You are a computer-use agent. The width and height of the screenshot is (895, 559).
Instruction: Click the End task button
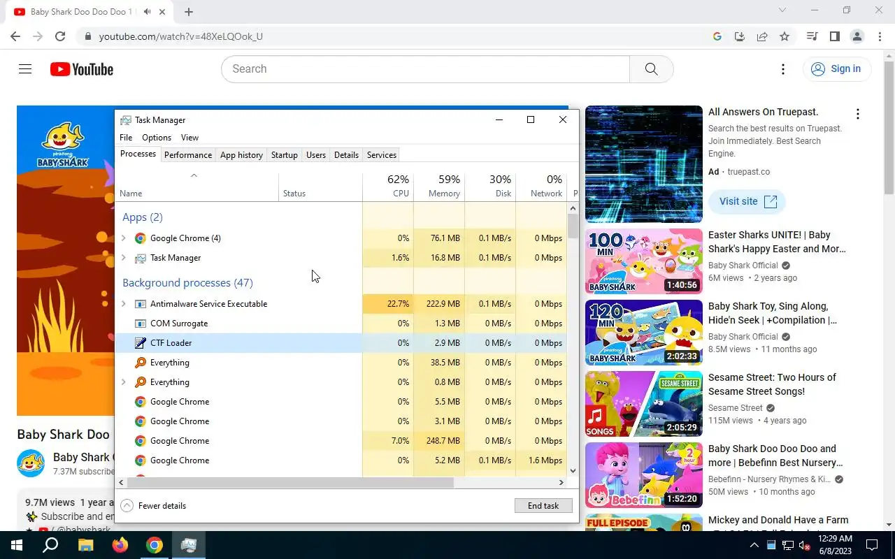point(543,506)
